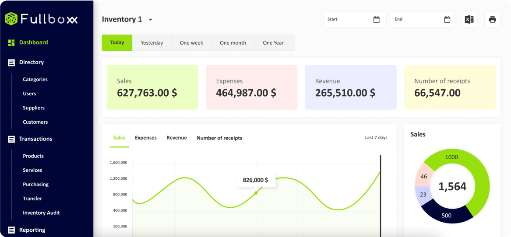Go to Suppliers in sidebar
511x237 pixels.
(34, 108)
